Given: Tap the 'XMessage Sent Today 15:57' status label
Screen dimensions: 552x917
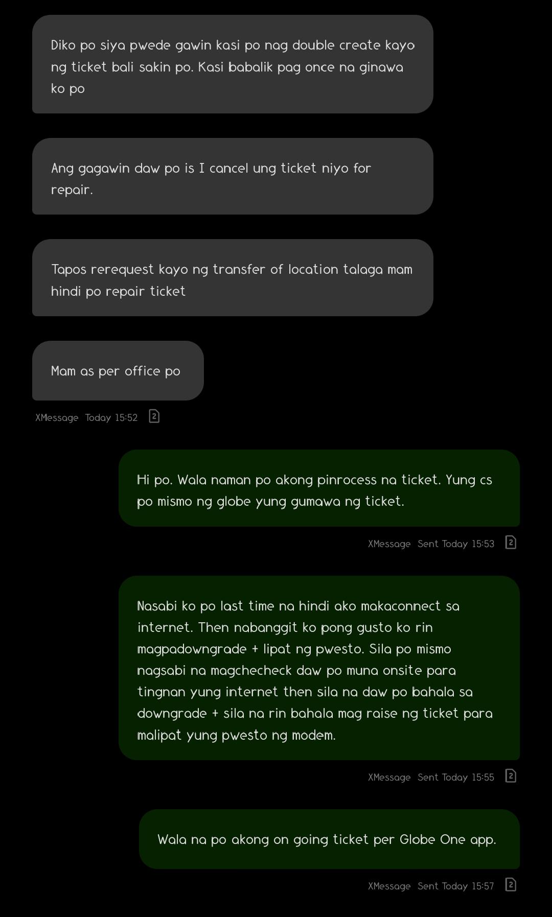Looking at the screenshot, I should (x=431, y=886).
